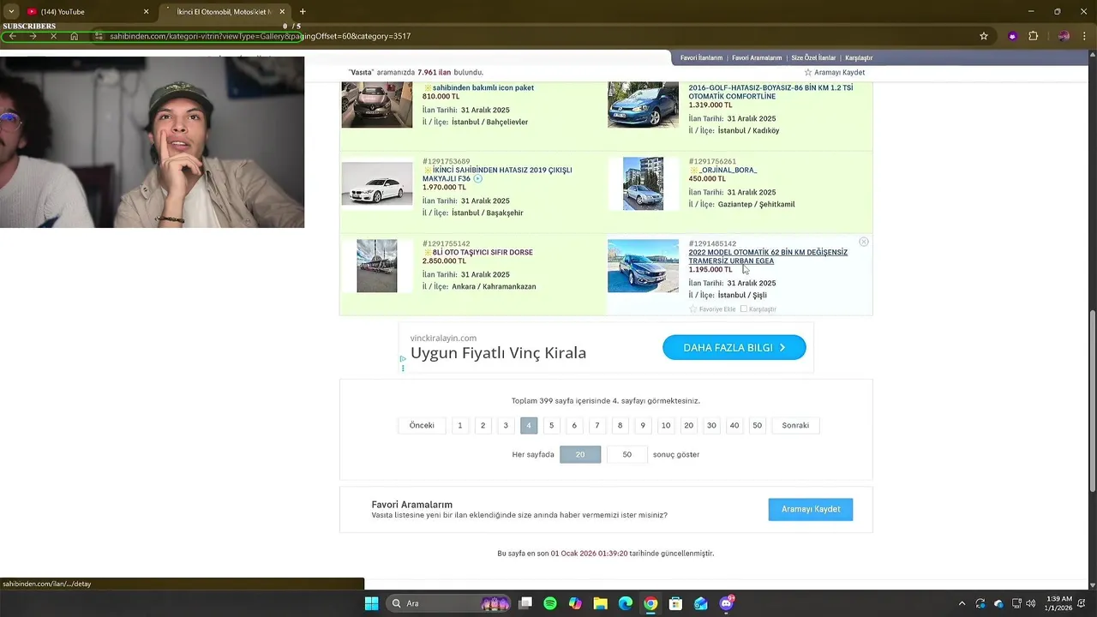Image resolution: width=1097 pixels, height=617 pixels.
Task: Open the purple extension icon in toolbar
Action: pyautogui.click(x=1012, y=36)
